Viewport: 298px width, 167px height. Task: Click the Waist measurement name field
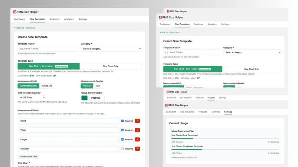[69, 130]
